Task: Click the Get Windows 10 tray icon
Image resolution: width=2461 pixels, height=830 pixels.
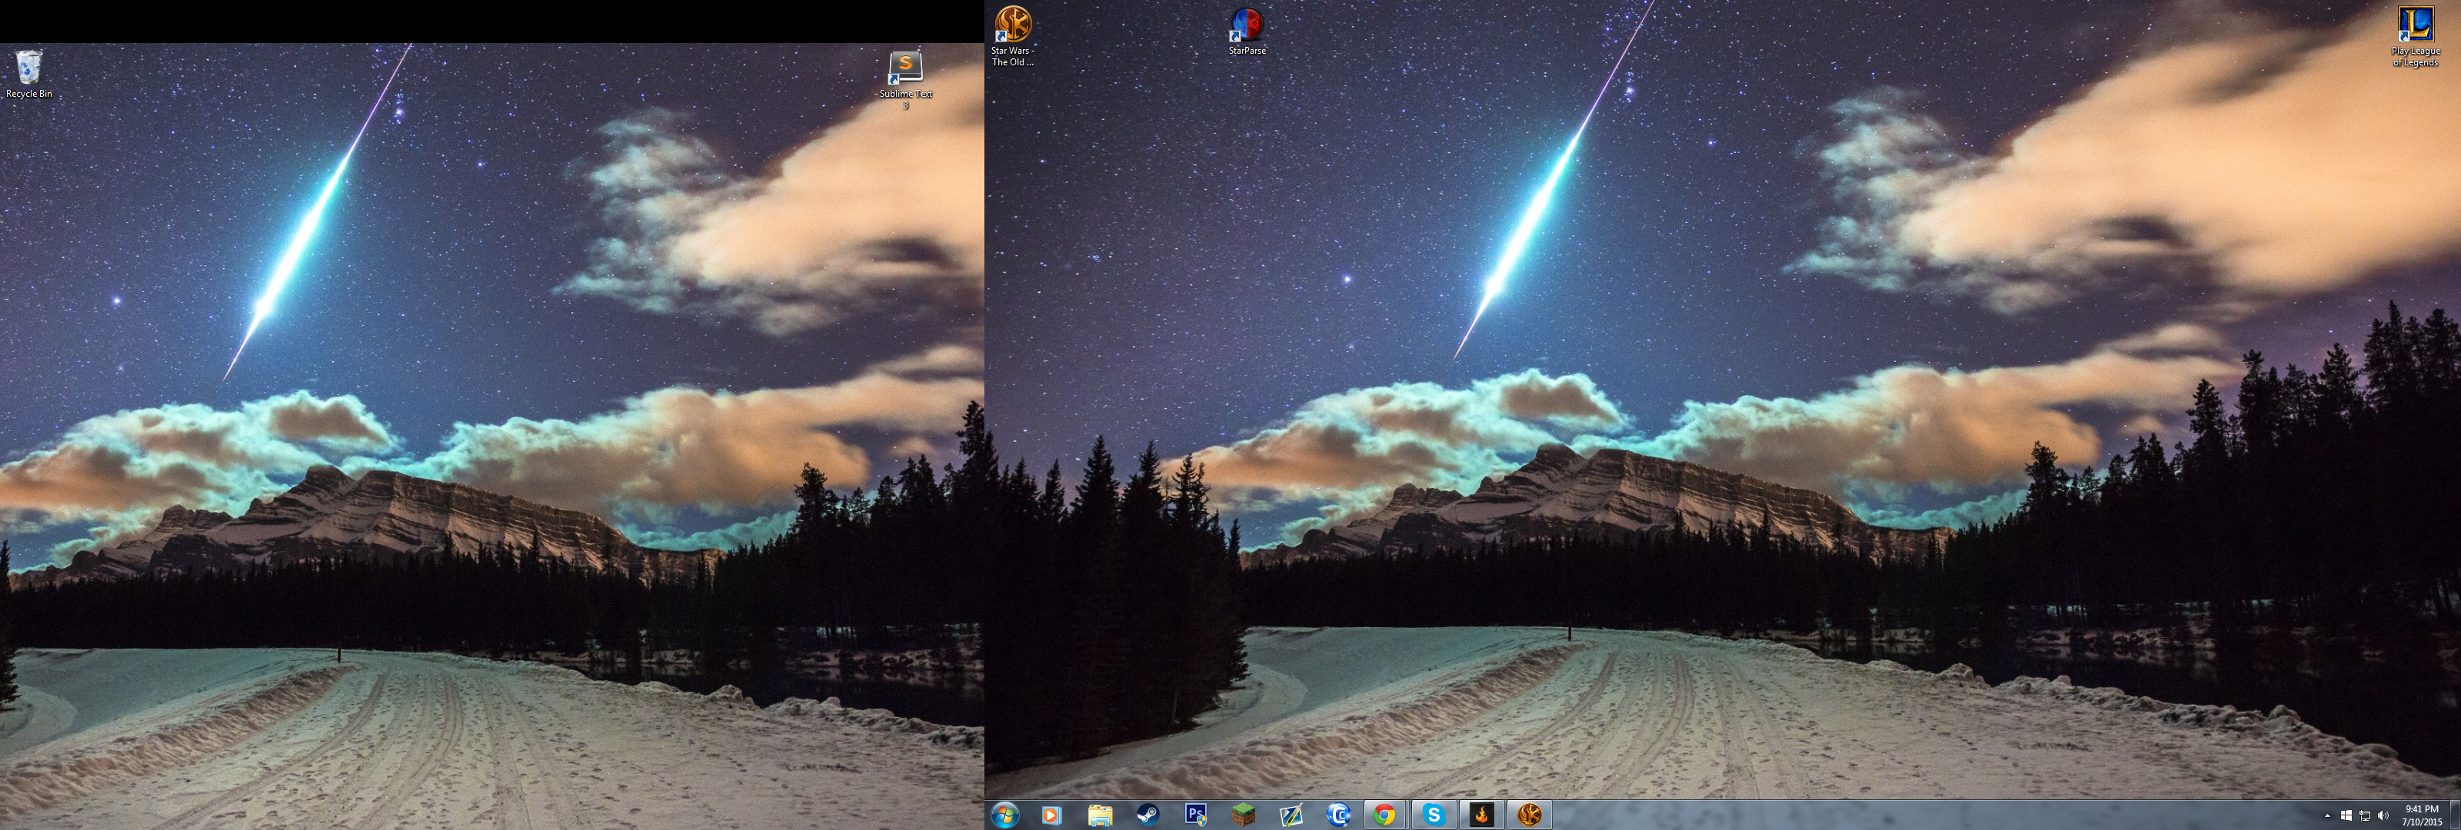Action: 2346,815
